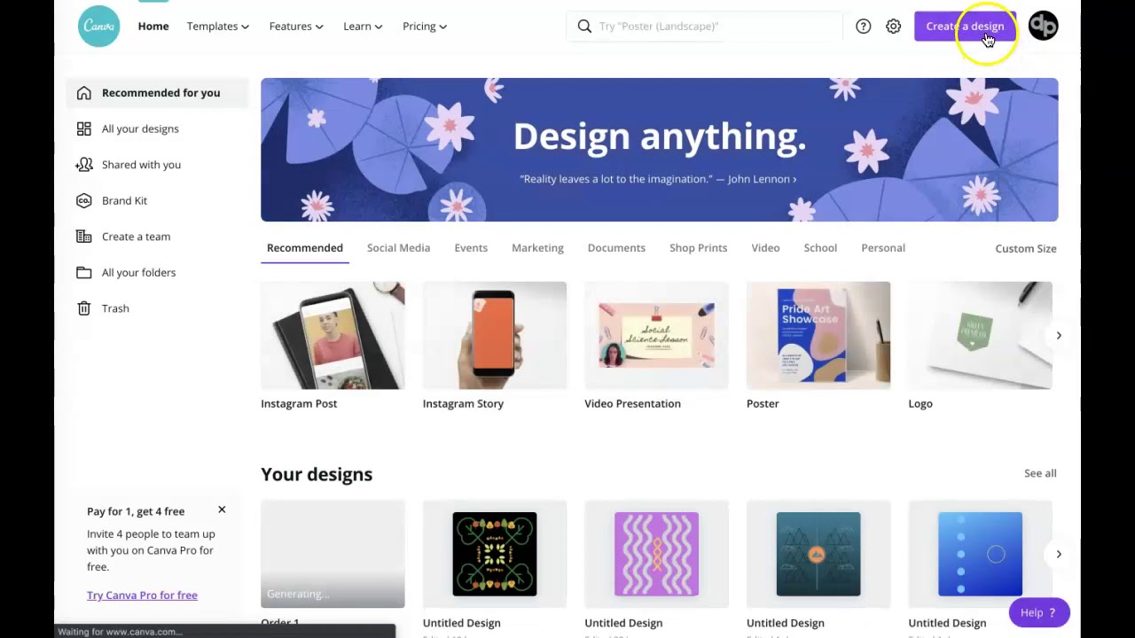
Task: Open the help question mark icon
Action: click(x=863, y=27)
